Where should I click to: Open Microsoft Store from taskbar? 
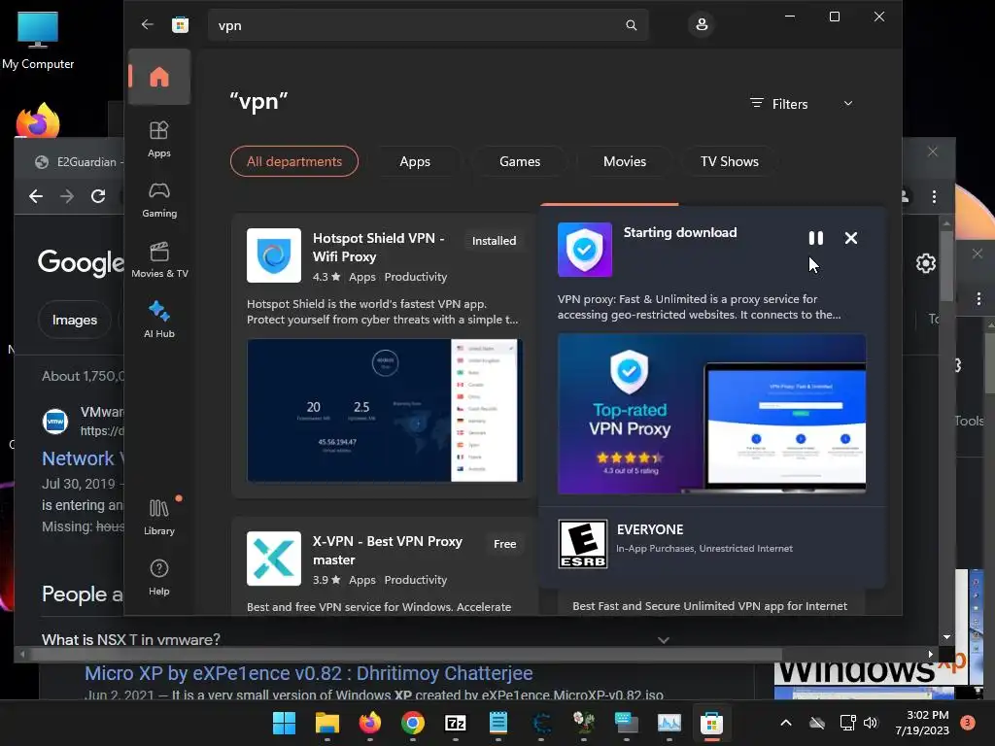point(712,723)
